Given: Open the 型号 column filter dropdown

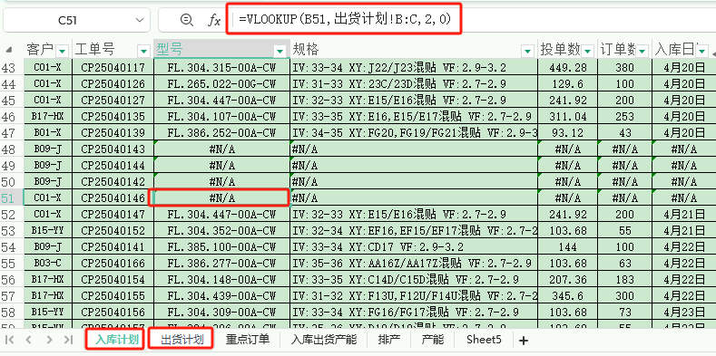Looking at the screenshot, I should (280, 51).
